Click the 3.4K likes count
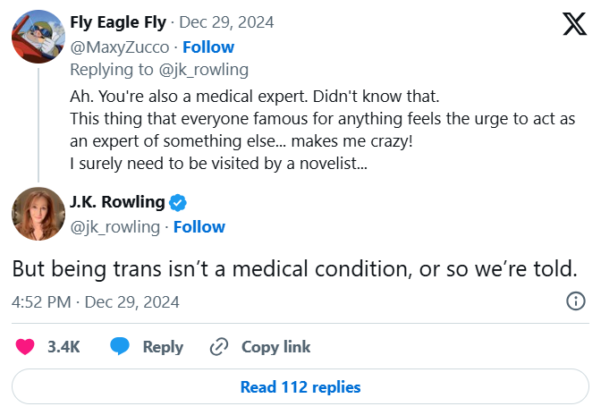Screen dimensions: 601x415 point(63,347)
